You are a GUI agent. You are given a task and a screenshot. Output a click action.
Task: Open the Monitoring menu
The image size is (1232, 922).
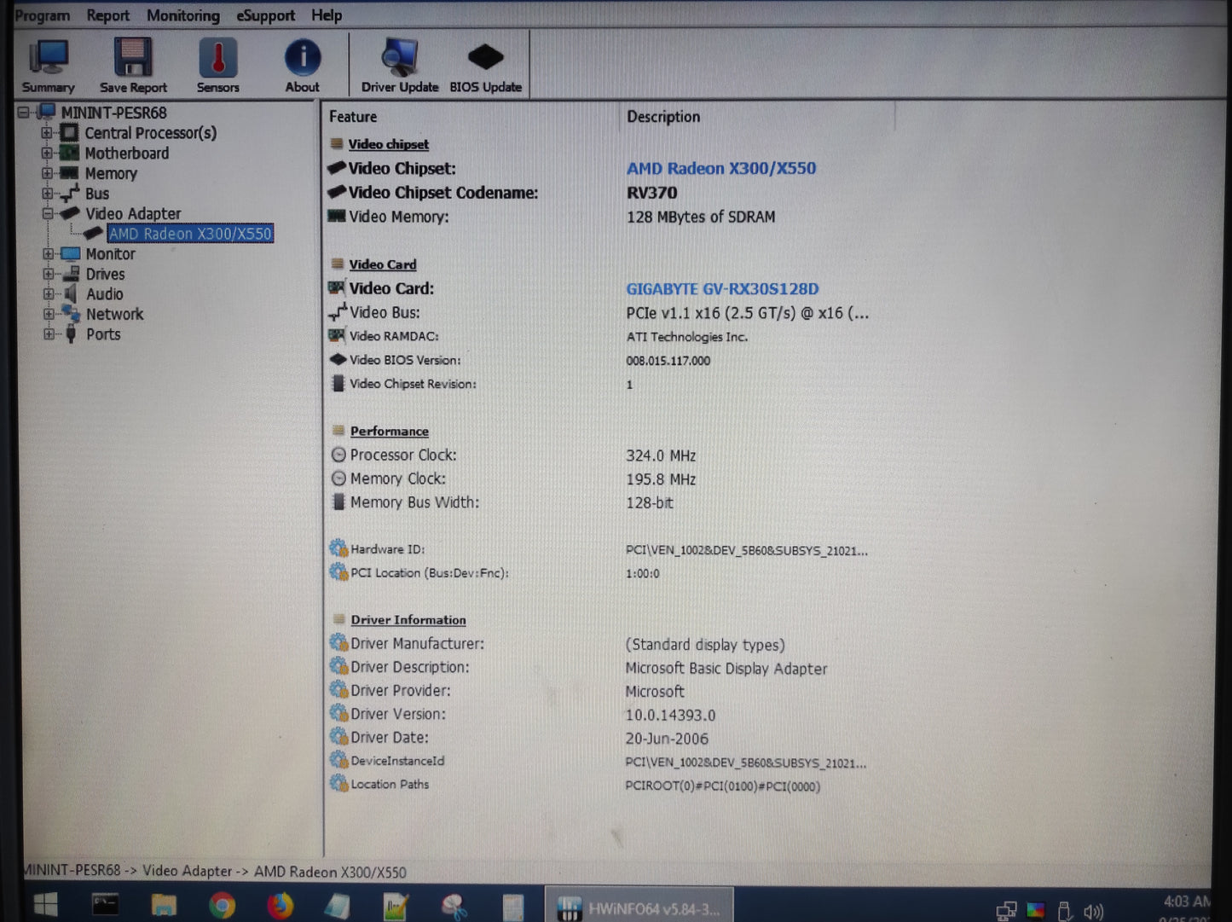click(x=182, y=14)
